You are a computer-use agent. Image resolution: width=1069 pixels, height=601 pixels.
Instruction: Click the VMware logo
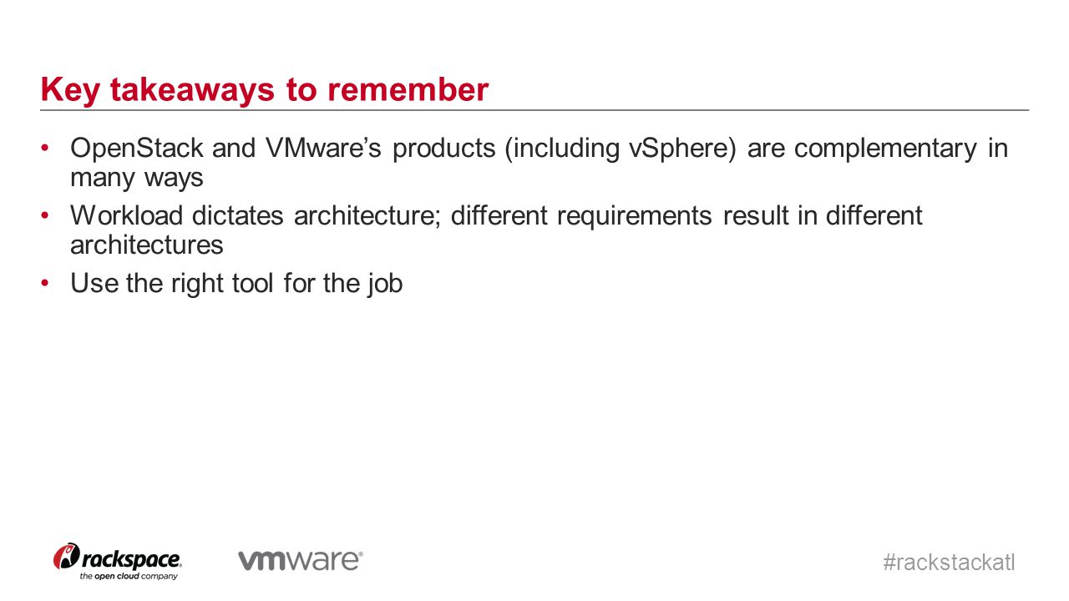301,560
